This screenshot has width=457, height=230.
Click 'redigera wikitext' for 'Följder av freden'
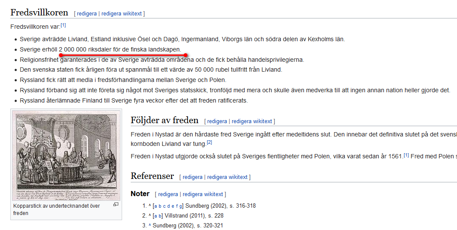pos(252,121)
